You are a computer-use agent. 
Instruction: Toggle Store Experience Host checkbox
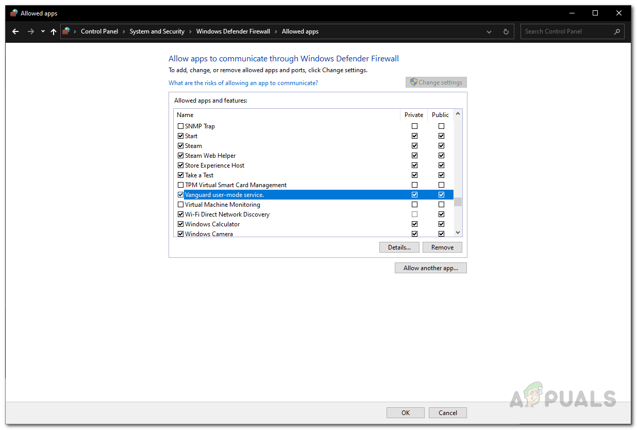(x=180, y=166)
